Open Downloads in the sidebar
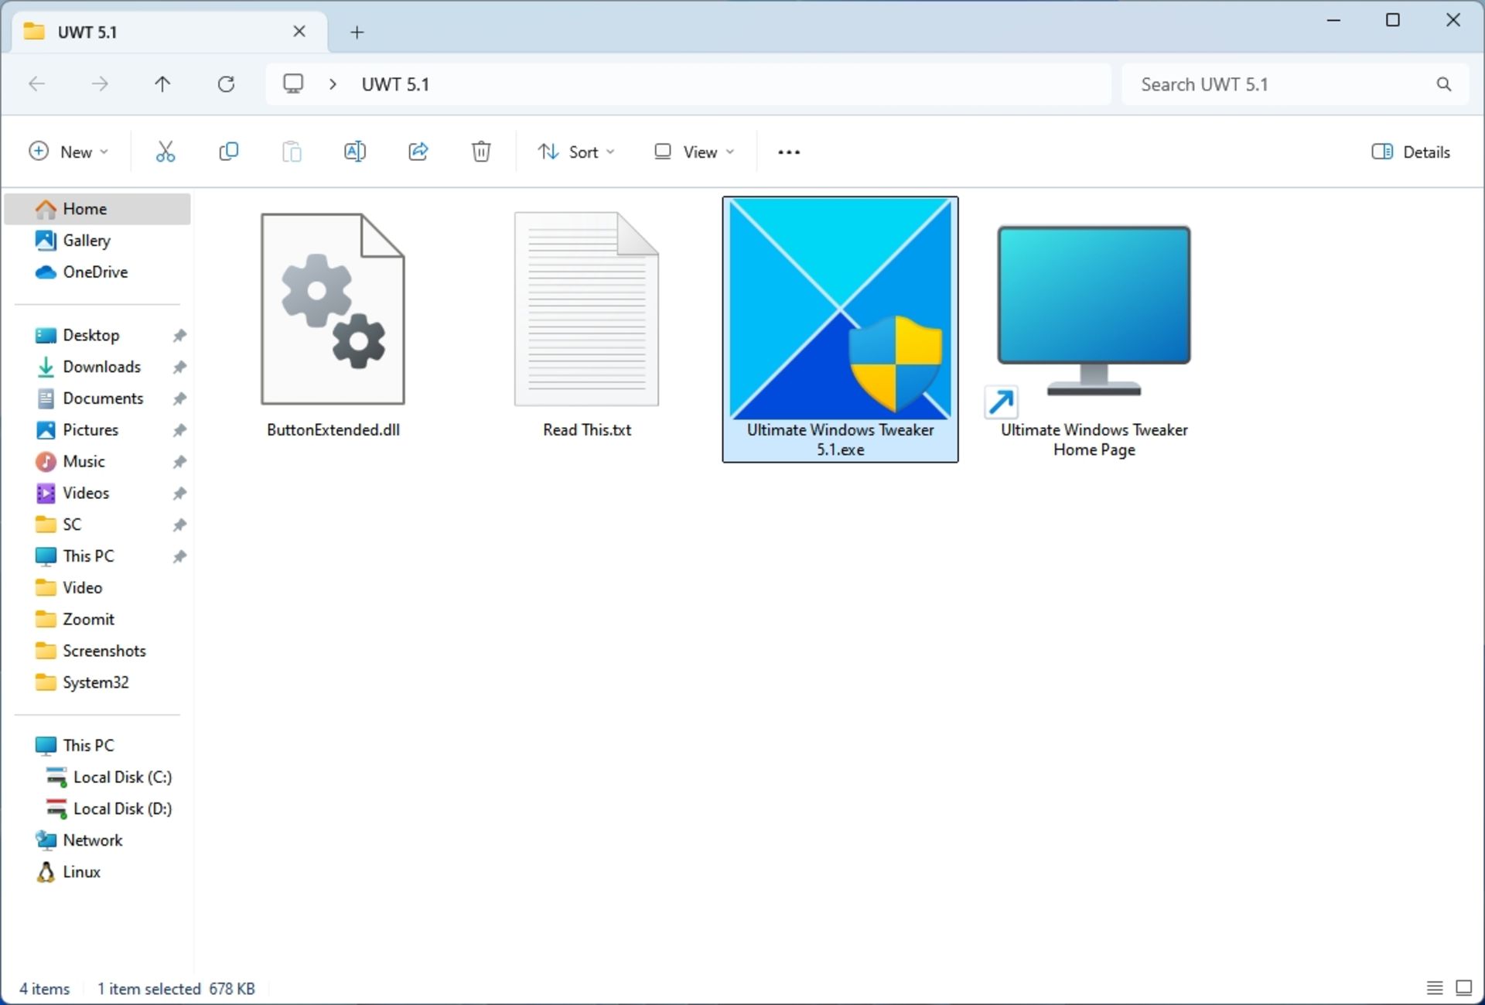Screen dimensions: 1485x1005 click(x=101, y=367)
